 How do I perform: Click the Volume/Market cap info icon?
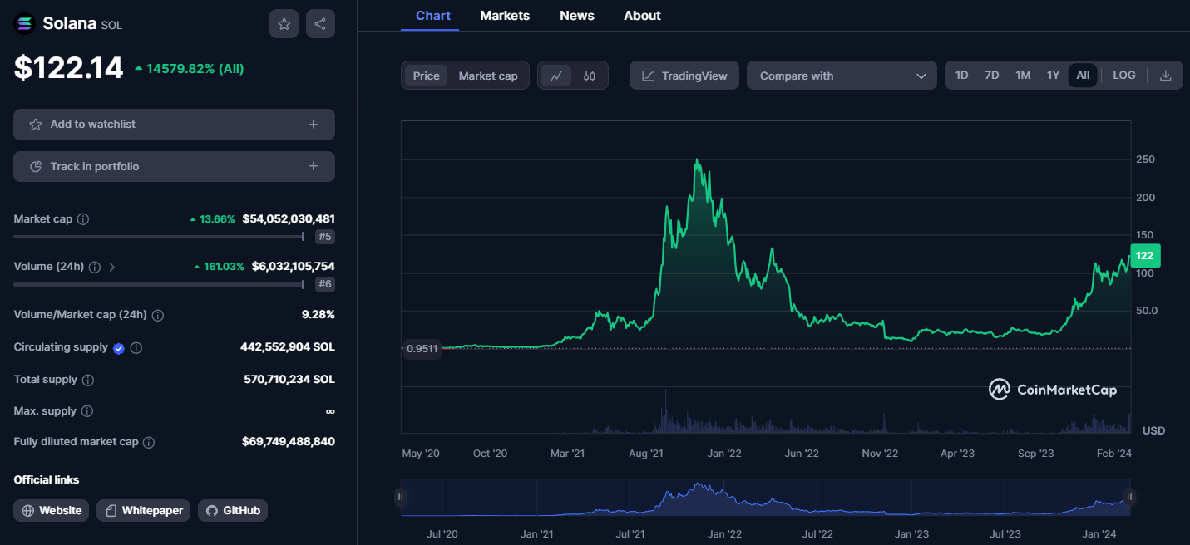[158, 316]
